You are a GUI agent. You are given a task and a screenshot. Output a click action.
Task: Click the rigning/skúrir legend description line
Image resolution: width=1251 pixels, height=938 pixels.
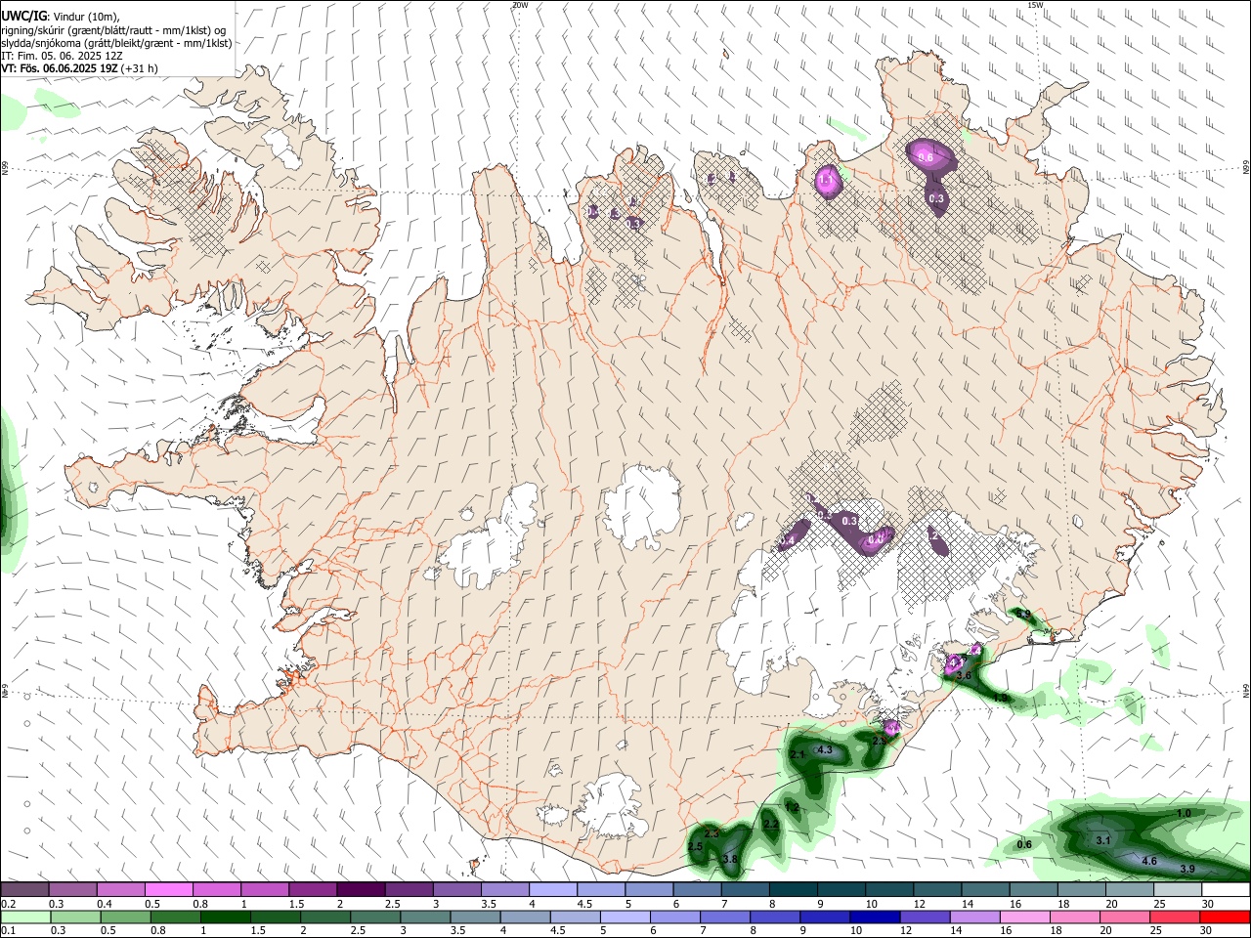(113, 30)
